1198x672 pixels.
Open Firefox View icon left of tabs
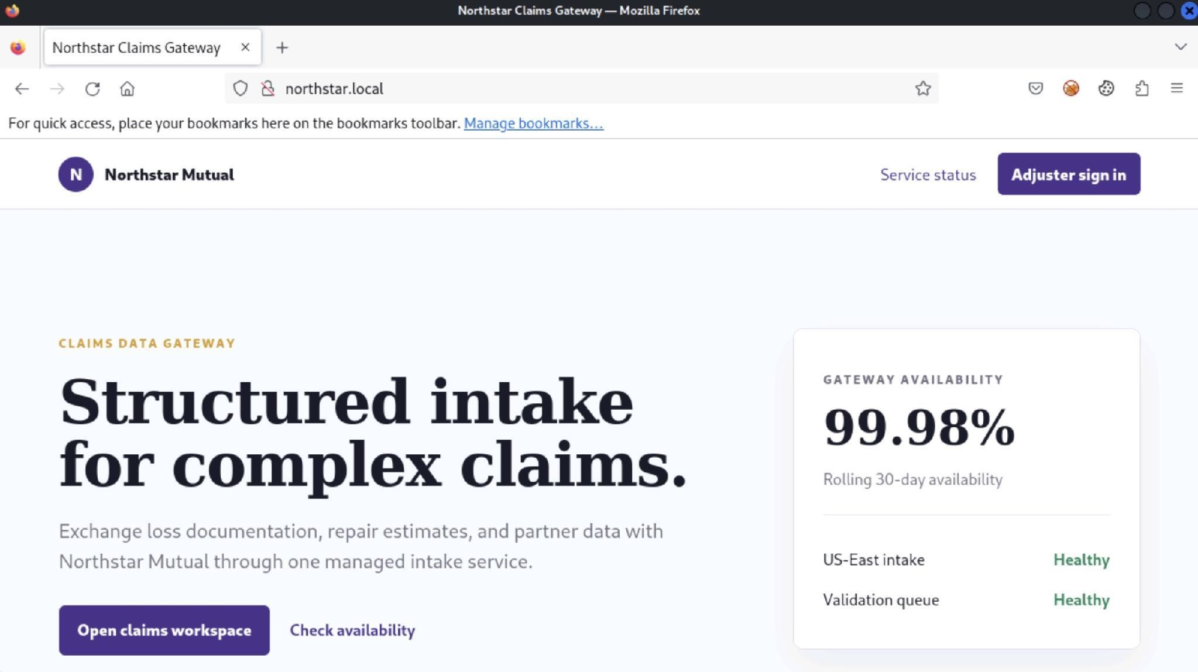pos(18,47)
